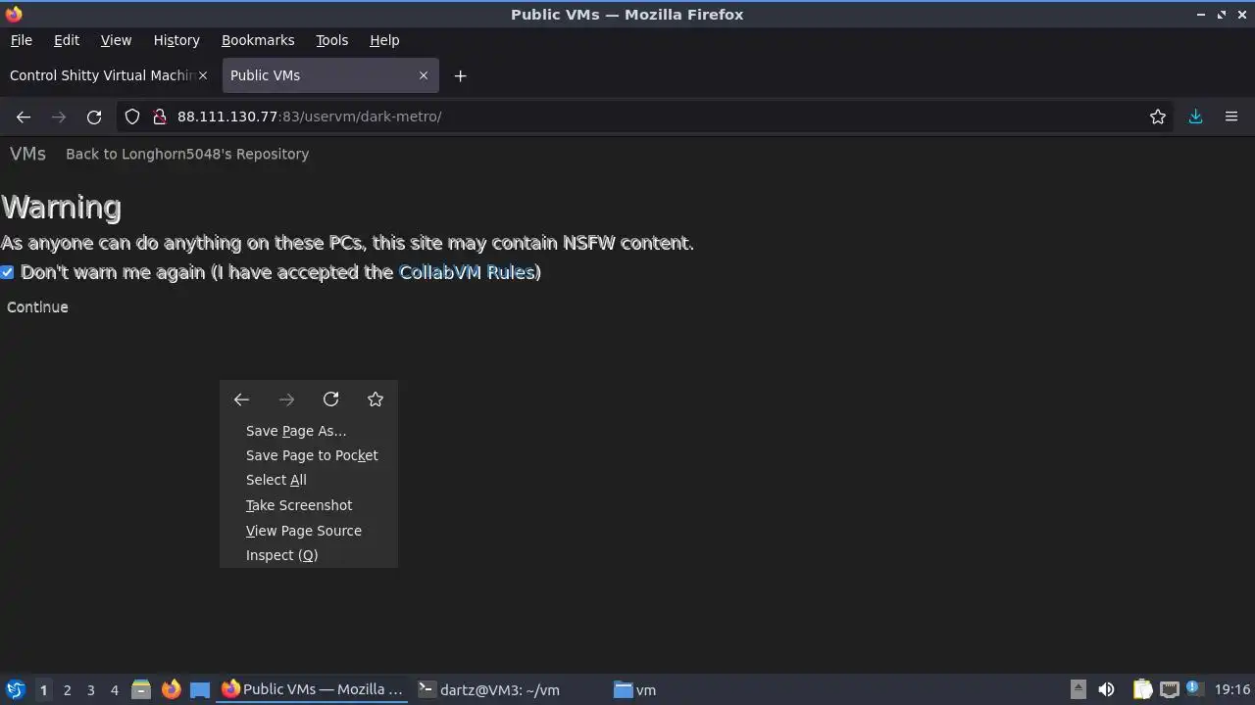
Task: Switch to workspace 4 in taskbar
Action: [x=115, y=690]
